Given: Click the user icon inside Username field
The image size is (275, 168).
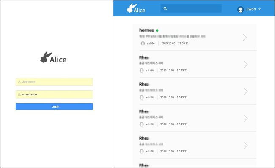Looking at the screenshot, I should click(x=19, y=82).
